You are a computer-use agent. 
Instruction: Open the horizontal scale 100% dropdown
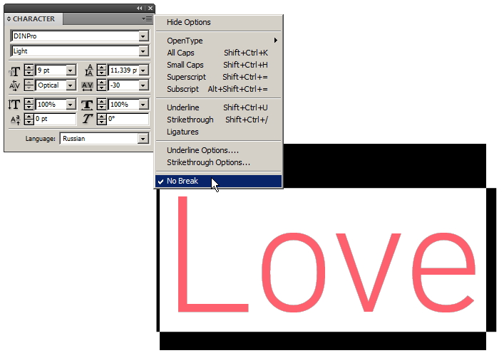coord(143,105)
